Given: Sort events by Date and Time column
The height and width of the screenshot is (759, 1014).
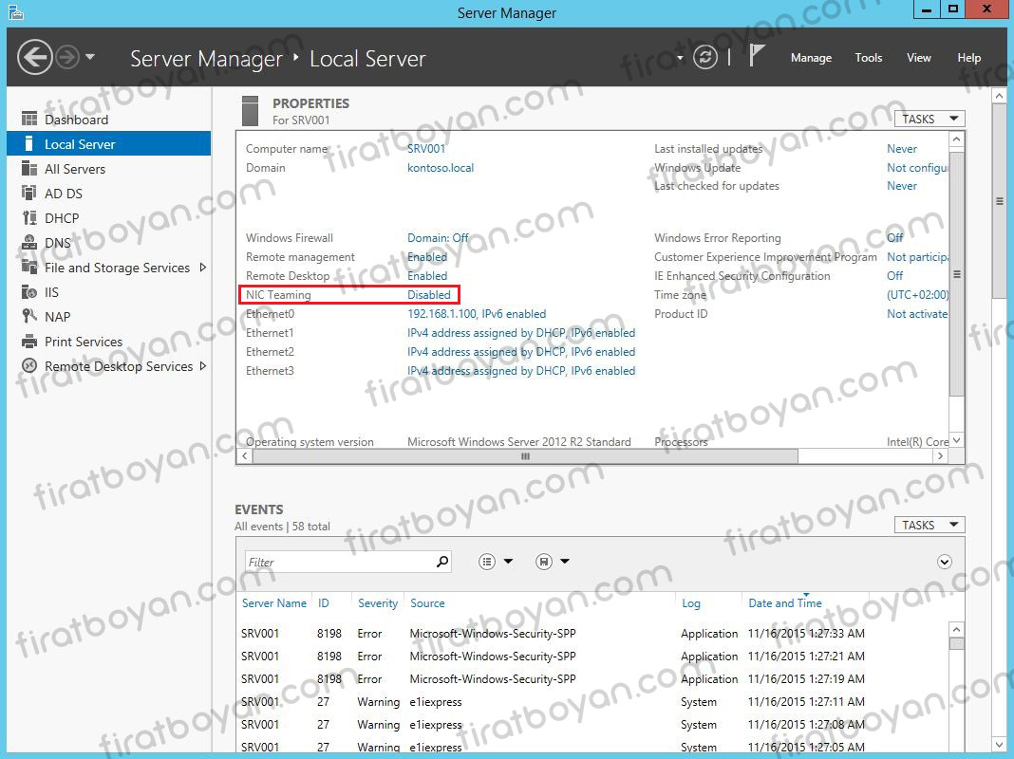Looking at the screenshot, I should click(x=785, y=602).
